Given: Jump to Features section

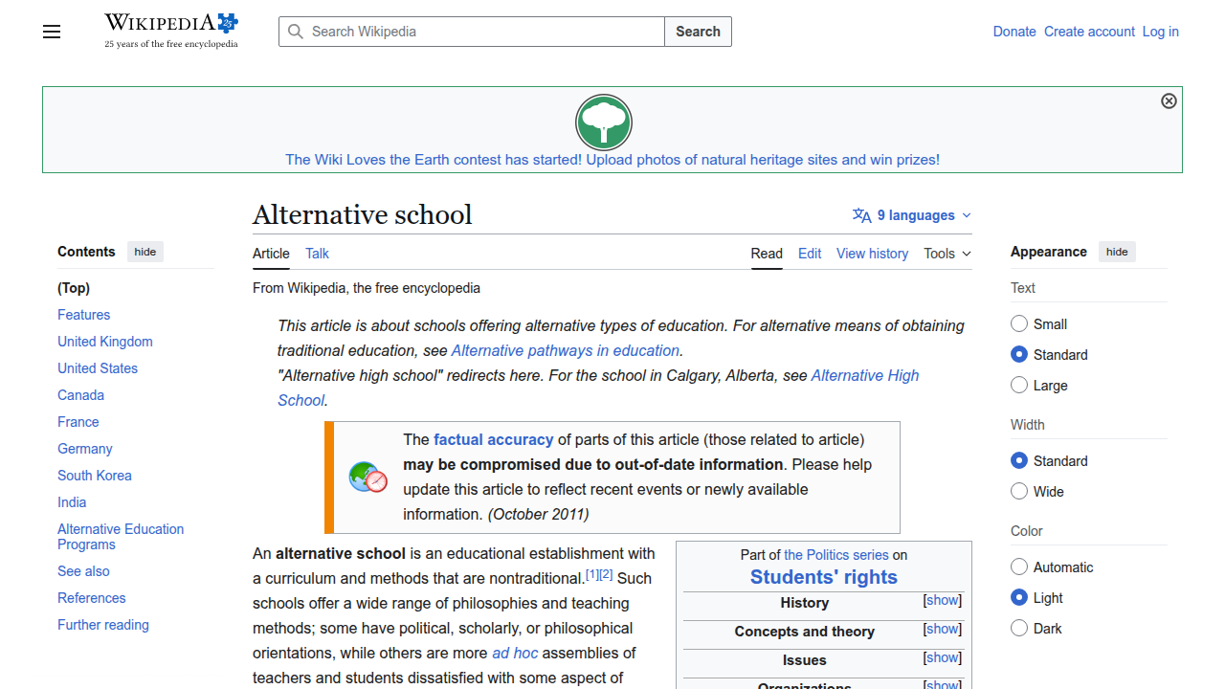Looking at the screenshot, I should coord(83,315).
